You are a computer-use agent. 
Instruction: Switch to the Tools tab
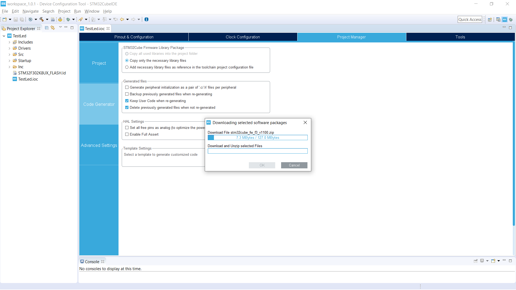pyautogui.click(x=460, y=37)
